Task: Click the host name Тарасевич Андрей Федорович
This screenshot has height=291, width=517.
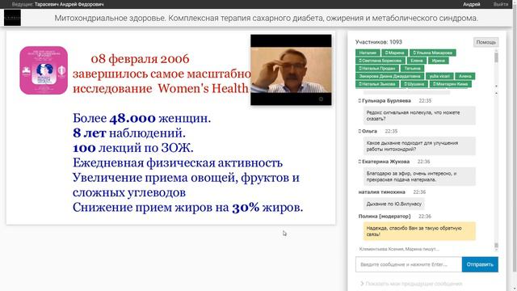Action: click(69, 4)
